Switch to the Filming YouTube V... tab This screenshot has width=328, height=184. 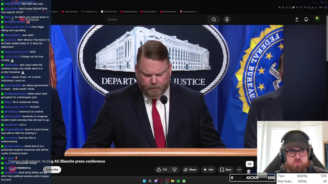[149, 11]
